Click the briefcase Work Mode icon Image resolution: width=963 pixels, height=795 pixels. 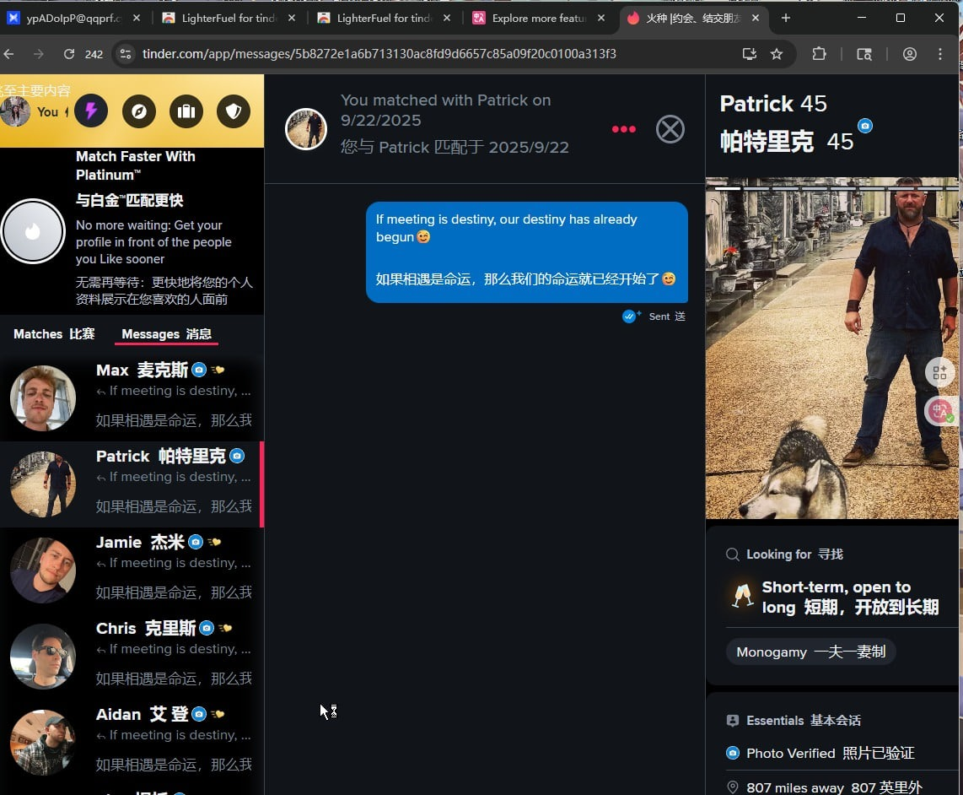tap(186, 111)
